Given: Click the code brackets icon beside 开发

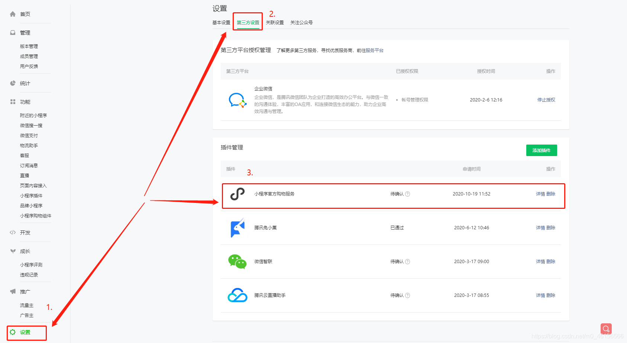Looking at the screenshot, I should coord(13,233).
